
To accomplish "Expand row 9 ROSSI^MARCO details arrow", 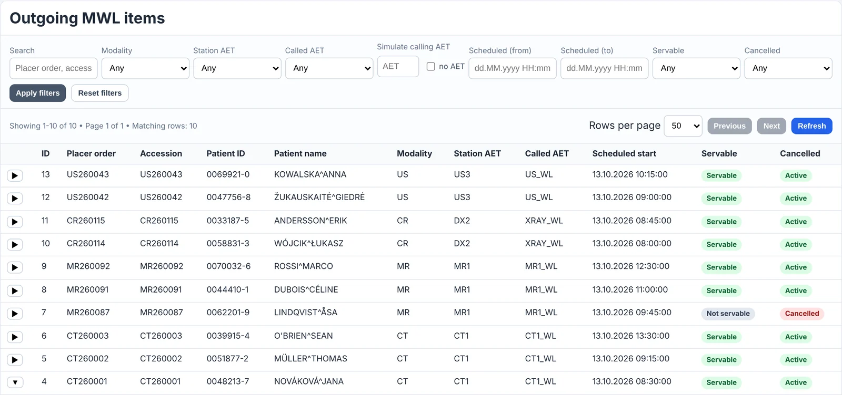I will coord(15,267).
